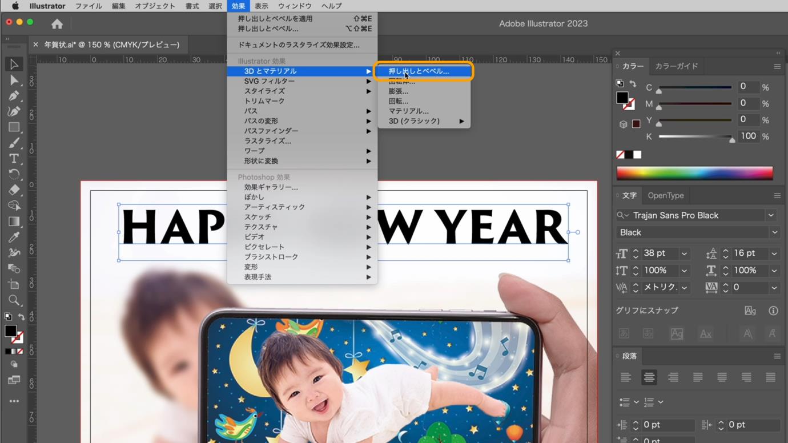Click the default fill and stroke icon in Color panel
The image size is (788, 443).
pos(620,83)
